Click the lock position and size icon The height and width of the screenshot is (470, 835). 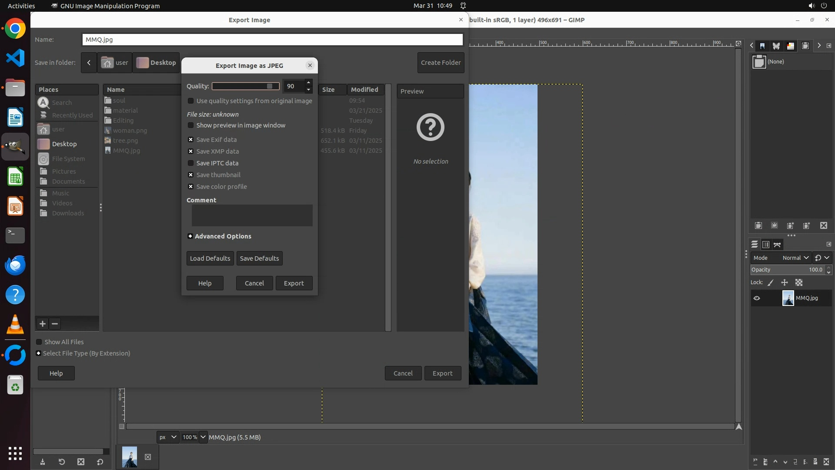(x=785, y=283)
